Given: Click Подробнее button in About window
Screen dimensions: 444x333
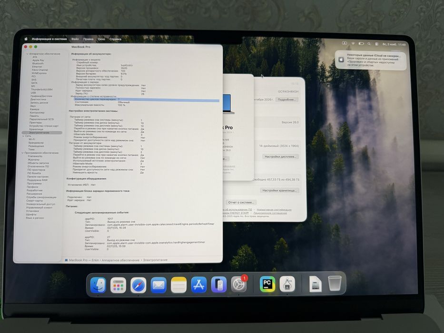Looking at the screenshot, I should click(286, 100).
